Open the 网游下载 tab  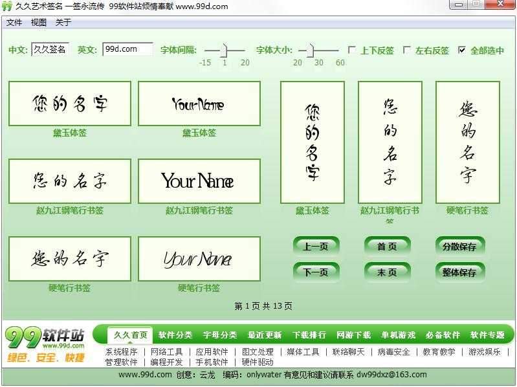354,335
